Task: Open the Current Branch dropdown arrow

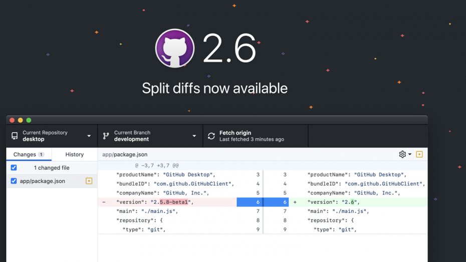Action: [x=194, y=136]
